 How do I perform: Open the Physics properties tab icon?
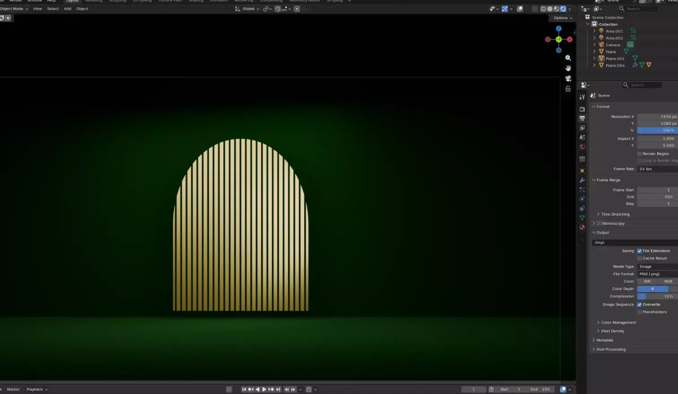point(582,199)
